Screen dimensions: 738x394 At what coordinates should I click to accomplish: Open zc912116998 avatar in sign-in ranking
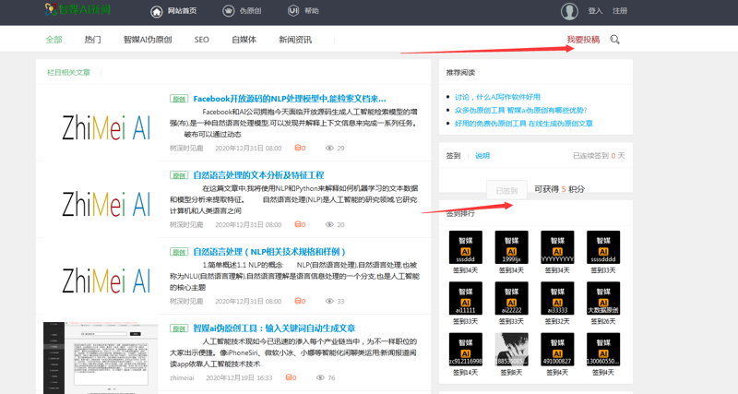[466, 350]
